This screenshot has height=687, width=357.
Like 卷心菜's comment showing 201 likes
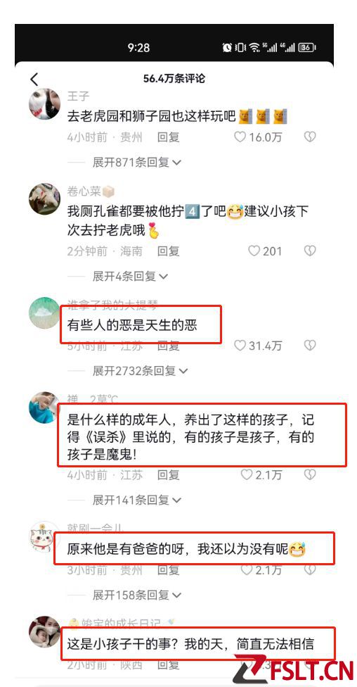tap(254, 251)
